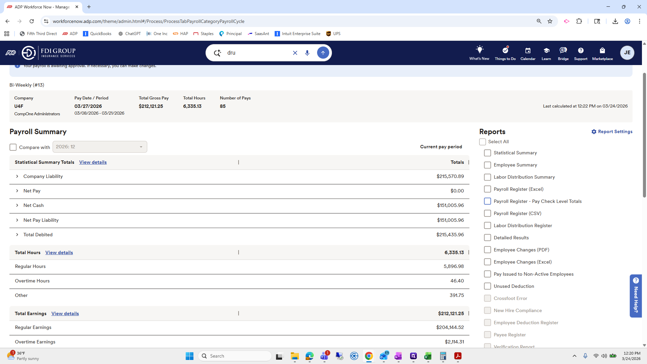This screenshot has height=364, width=647.
Task: Clear the search field using the X icon
Action: coord(295,53)
